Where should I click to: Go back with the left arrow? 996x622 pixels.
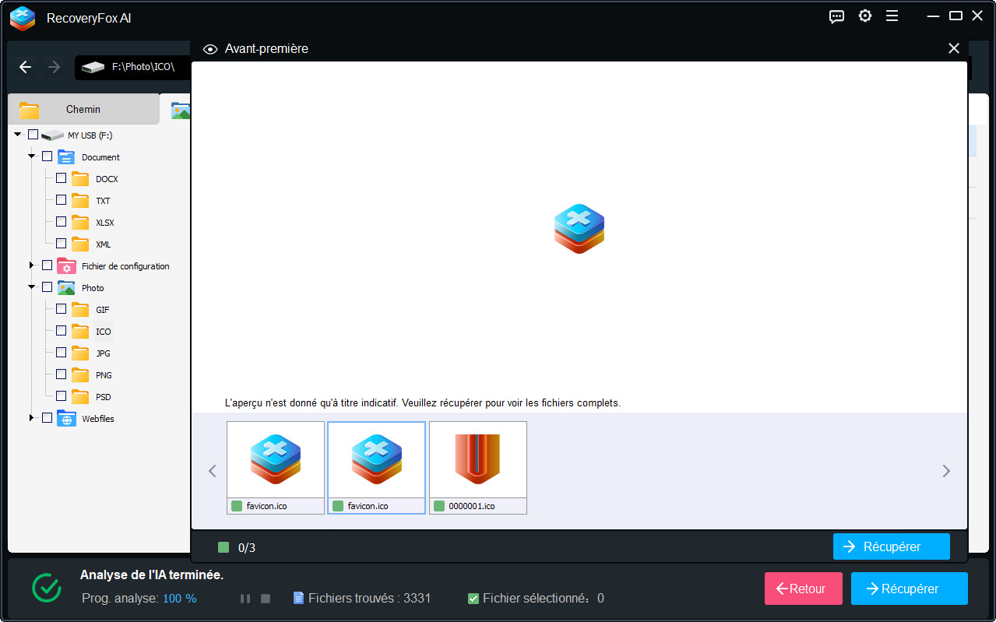tap(25, 67)
